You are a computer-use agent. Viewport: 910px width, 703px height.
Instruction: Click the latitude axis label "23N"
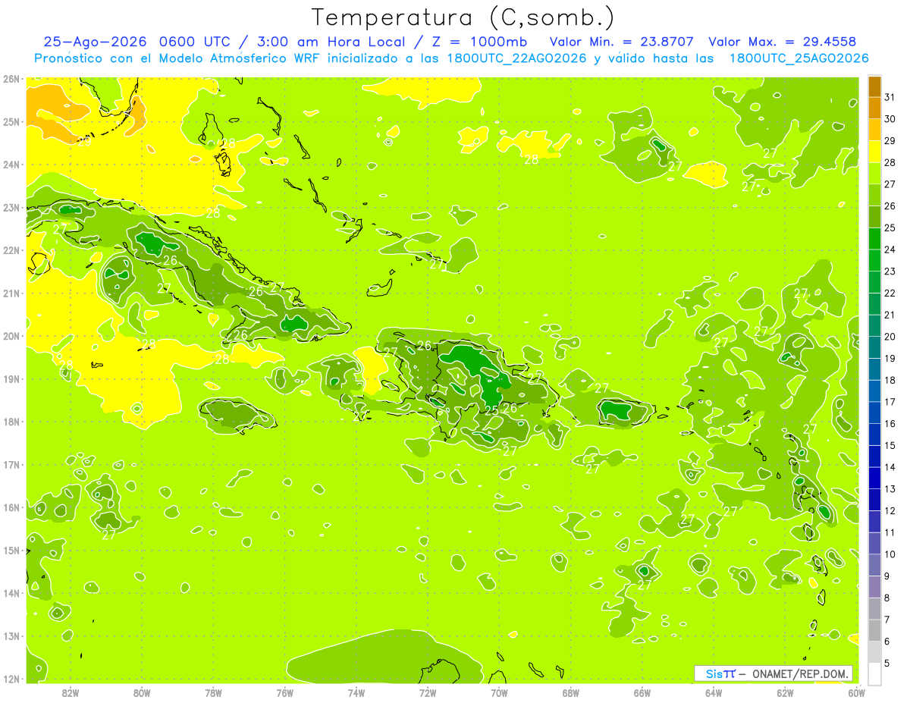click(11, 208)
